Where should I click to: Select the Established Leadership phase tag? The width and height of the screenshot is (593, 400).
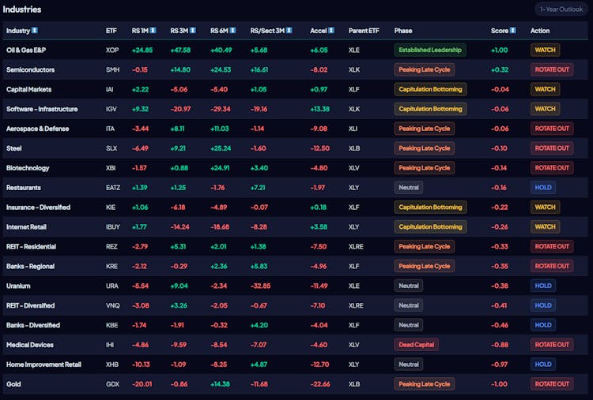(430, 50)
